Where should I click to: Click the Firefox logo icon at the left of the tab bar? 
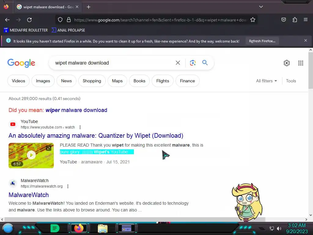[x=6, y=7]
